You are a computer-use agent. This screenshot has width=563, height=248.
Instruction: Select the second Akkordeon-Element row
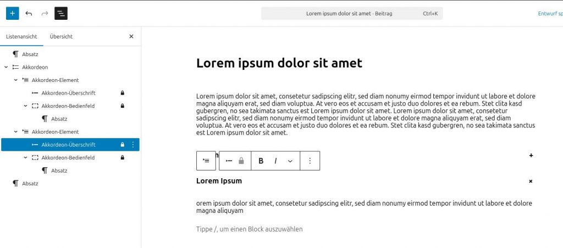70,132
